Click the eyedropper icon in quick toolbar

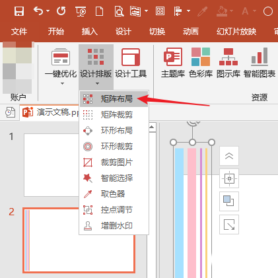click(203, 11)
